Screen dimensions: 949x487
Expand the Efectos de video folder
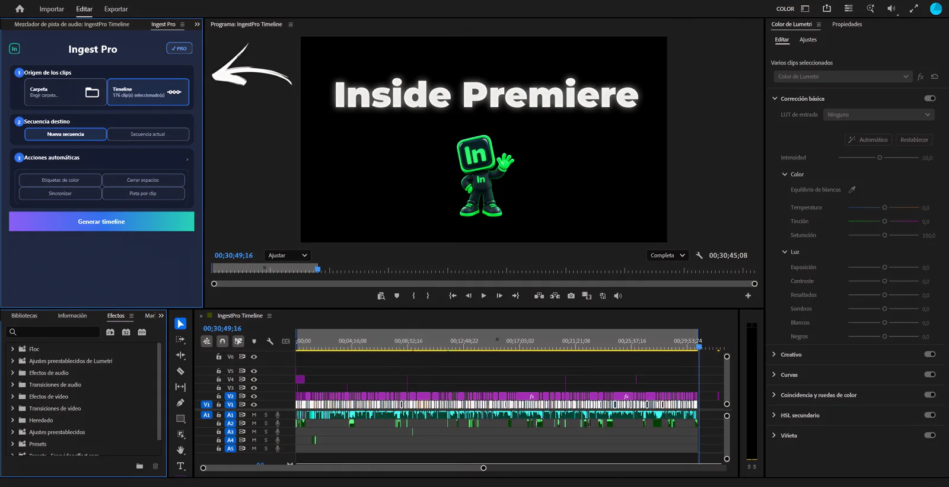[12, 396]
